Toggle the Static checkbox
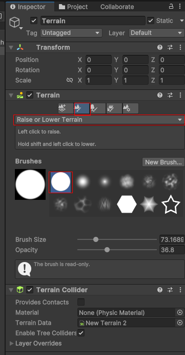The width and height of the screenshot is (185, 355). [x=151, y=21]
